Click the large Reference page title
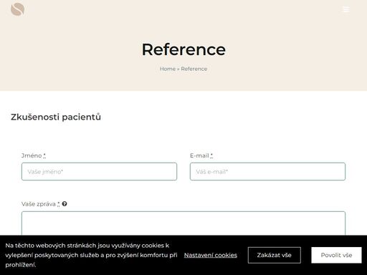367x275 pixels. [183, 49]
